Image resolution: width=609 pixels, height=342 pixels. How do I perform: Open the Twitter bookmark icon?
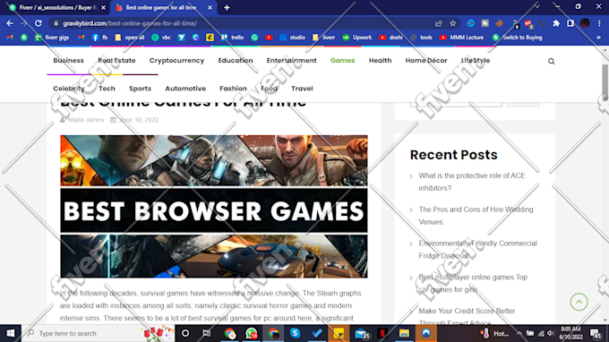point(182,38)
